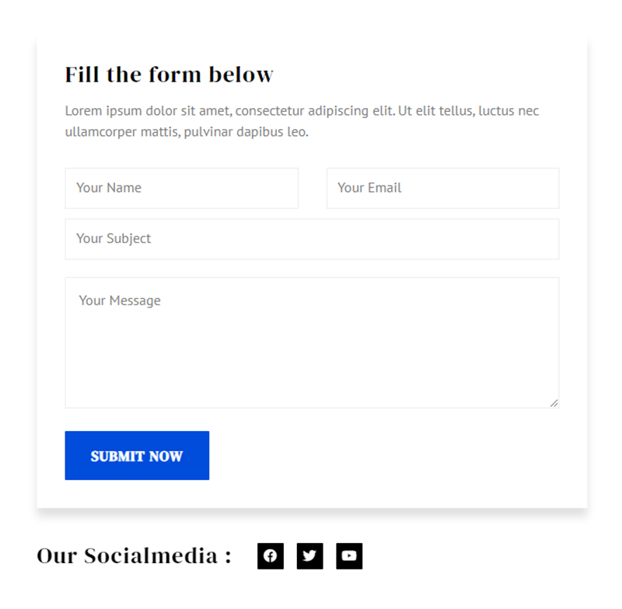The image size is (622, 609).
Task: Click the message box resize handle
Action: pos(554,402)
